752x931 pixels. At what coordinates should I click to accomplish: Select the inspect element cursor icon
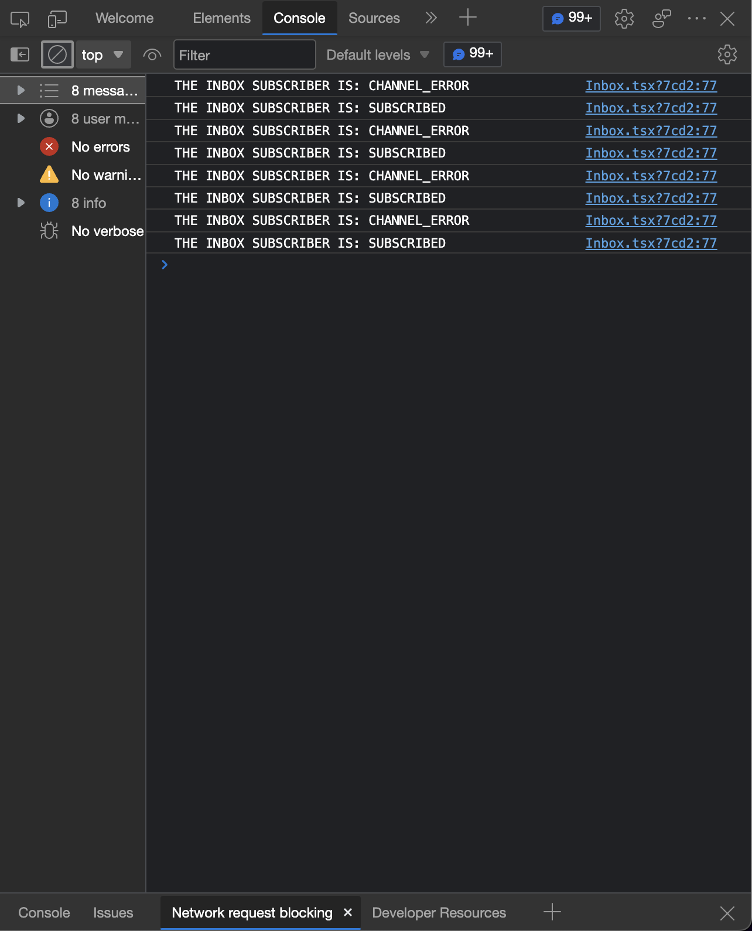pyautogui.click(x=19, y=18)
